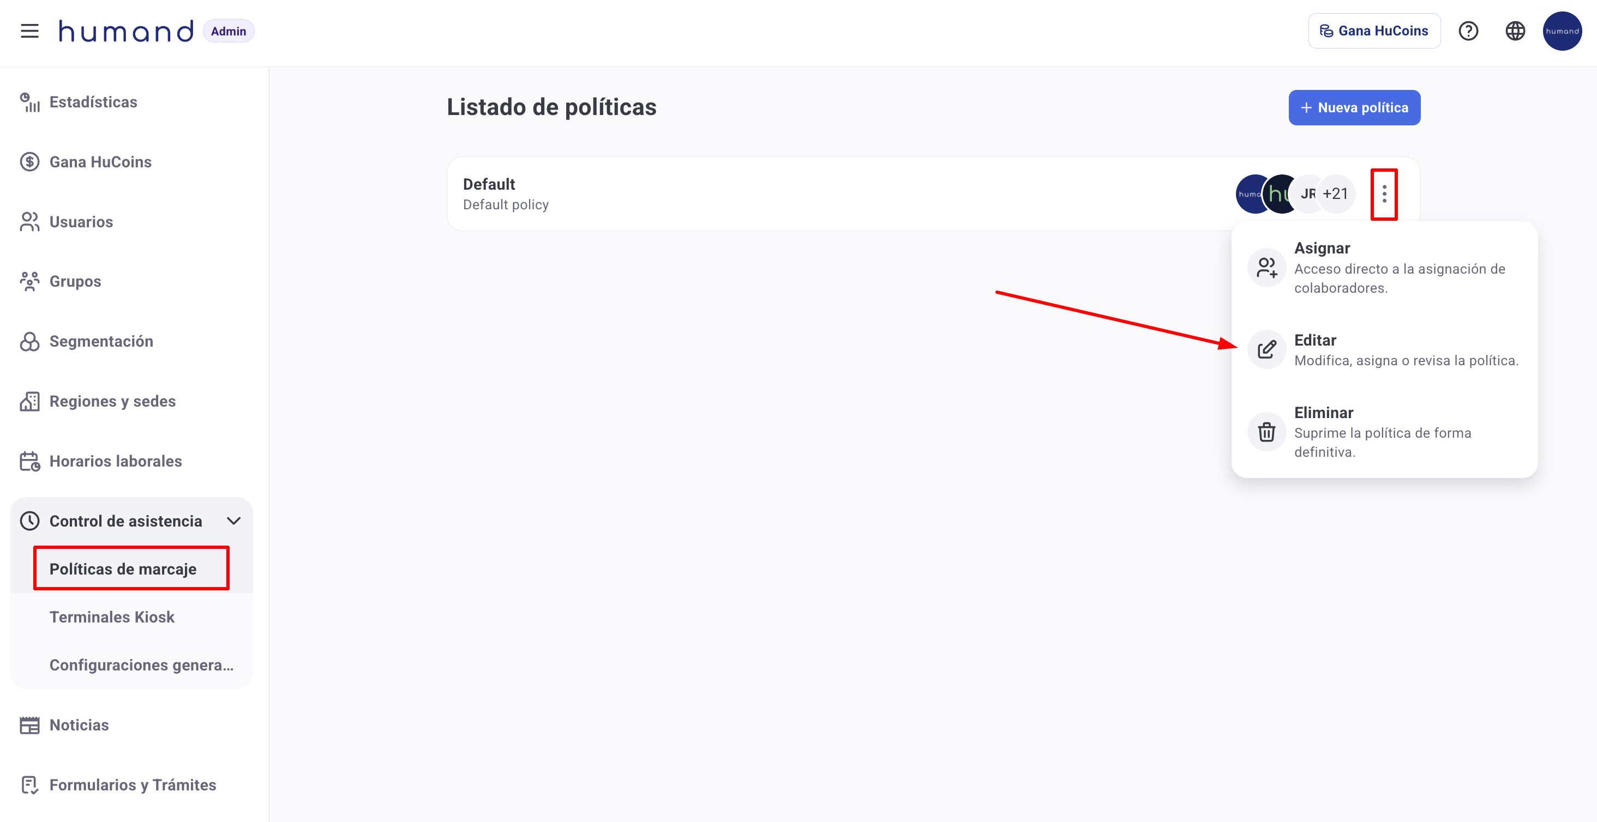Open the Default policy three-dot menu
Viewport: 1597px width, 822px height.
click(1384, 194)
